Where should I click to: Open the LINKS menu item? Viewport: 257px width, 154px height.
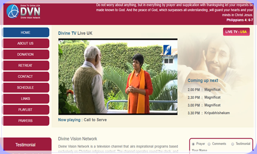tap(26, 98)
